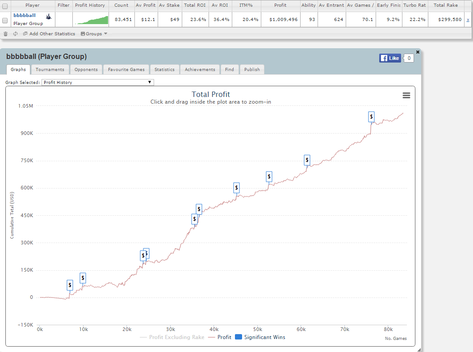This screenshot has width=473, height=352.
Task: Click the green profit history thumbnail
Action: point(92,20)
